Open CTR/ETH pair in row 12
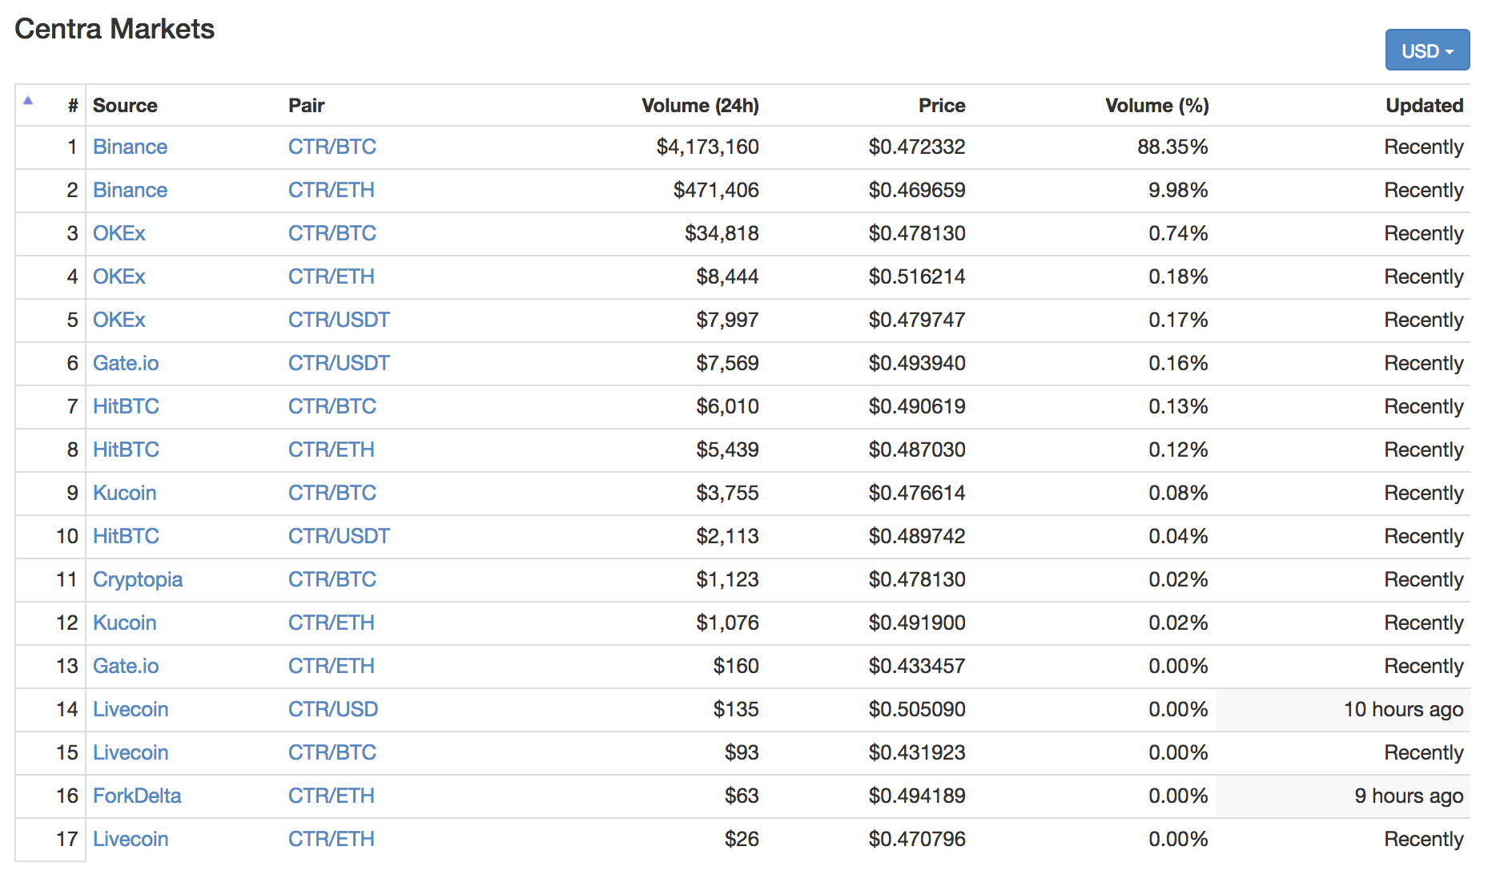 coord(331,623)
